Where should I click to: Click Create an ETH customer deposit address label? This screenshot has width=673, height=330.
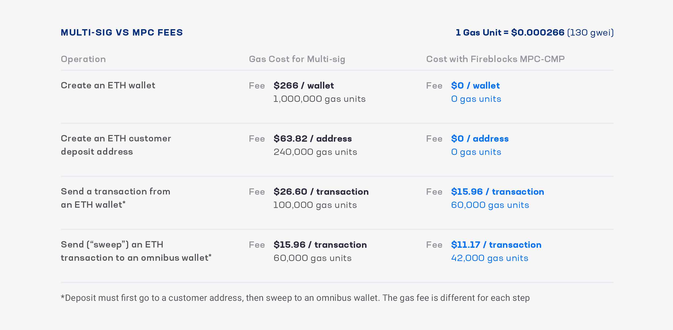coord(116,145)
